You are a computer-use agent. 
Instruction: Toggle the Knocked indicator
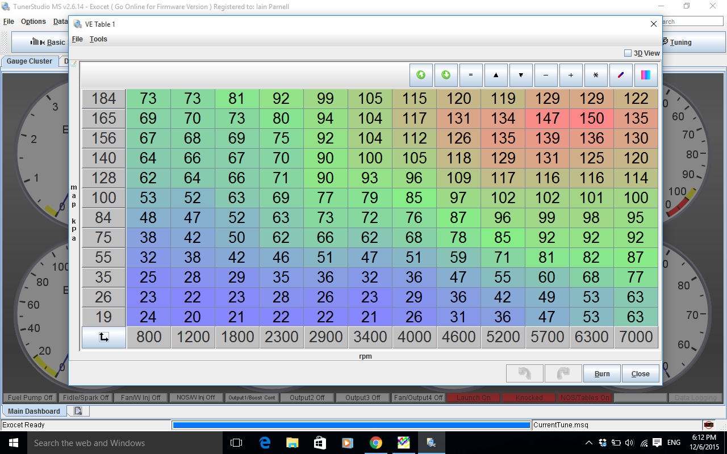[529, 398]
